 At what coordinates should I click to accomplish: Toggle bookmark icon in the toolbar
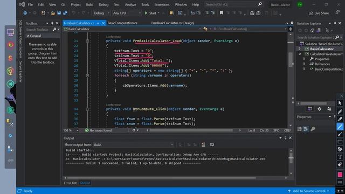(x=222, y=13)
